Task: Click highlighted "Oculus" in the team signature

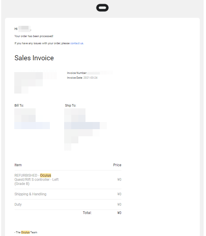Action: click(25, 232)
